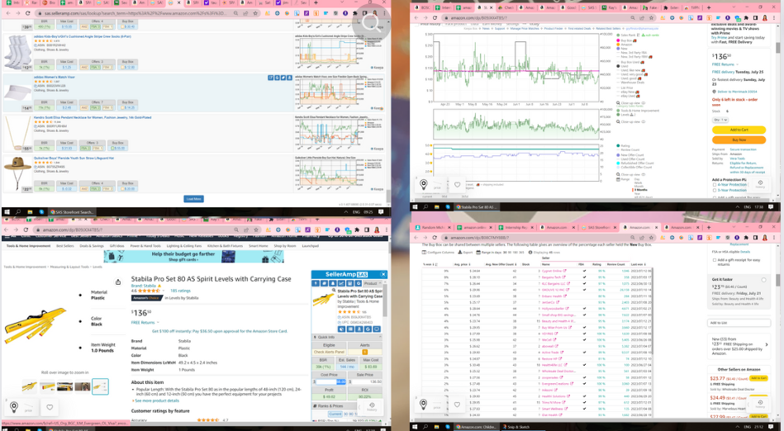The width and height of the screenshot is (784, 431).
Task: Open See more product details link
Action: (156, 400)
